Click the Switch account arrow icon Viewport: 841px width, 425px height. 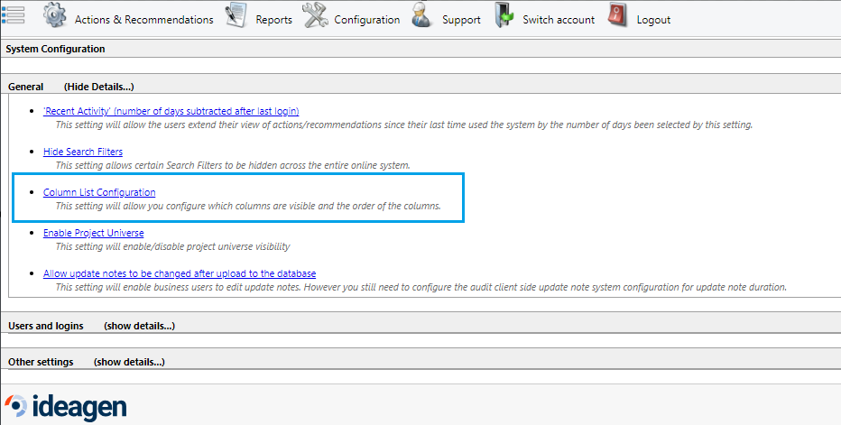tap(504, 16)
